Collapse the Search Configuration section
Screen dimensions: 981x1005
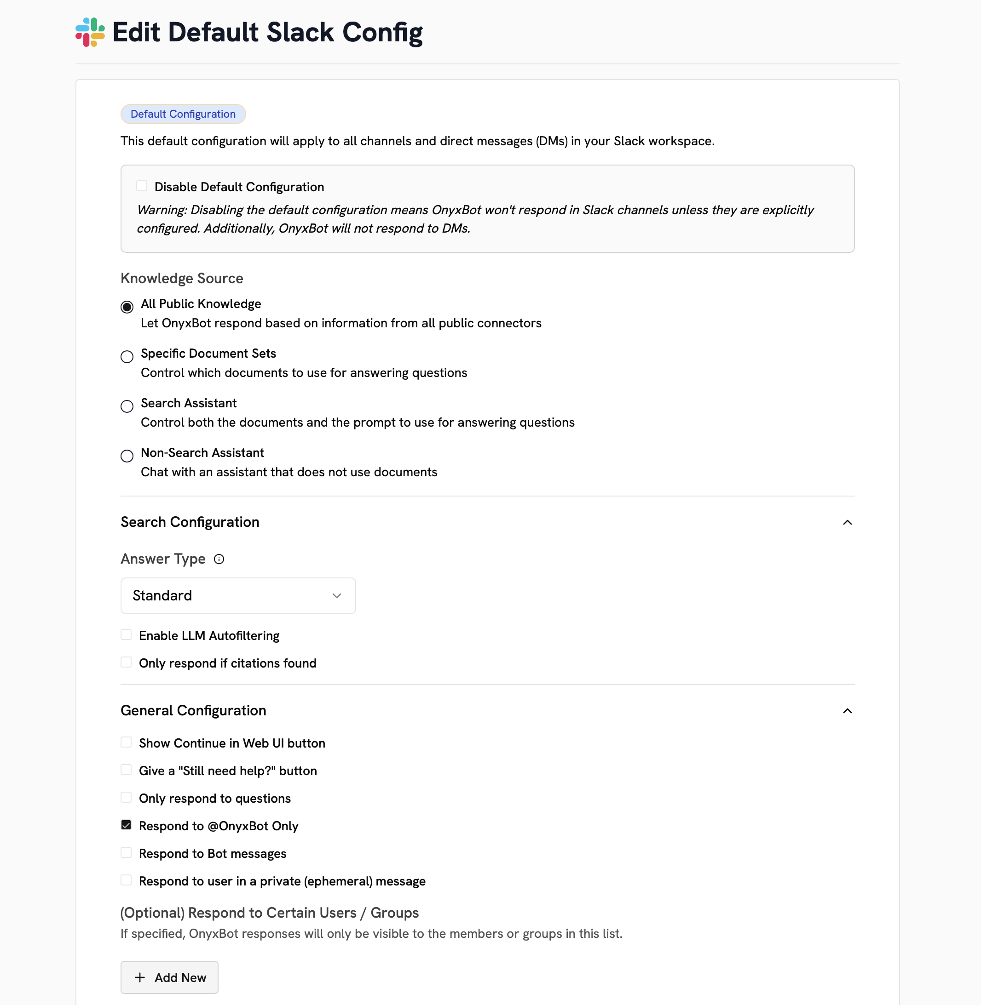click(848, 522)
